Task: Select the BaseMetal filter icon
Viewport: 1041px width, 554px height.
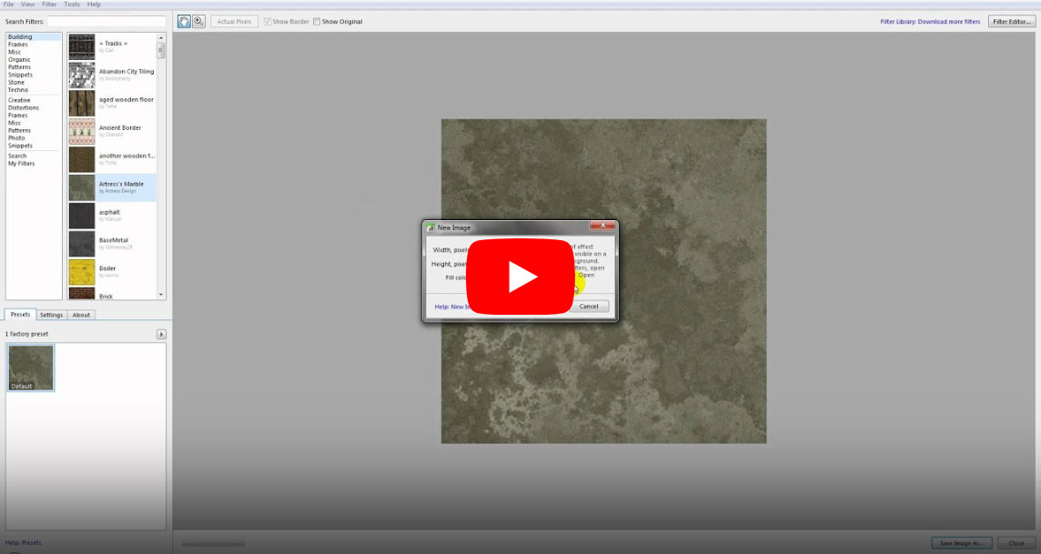Action: pyautogui.click(x=82, y=244)
